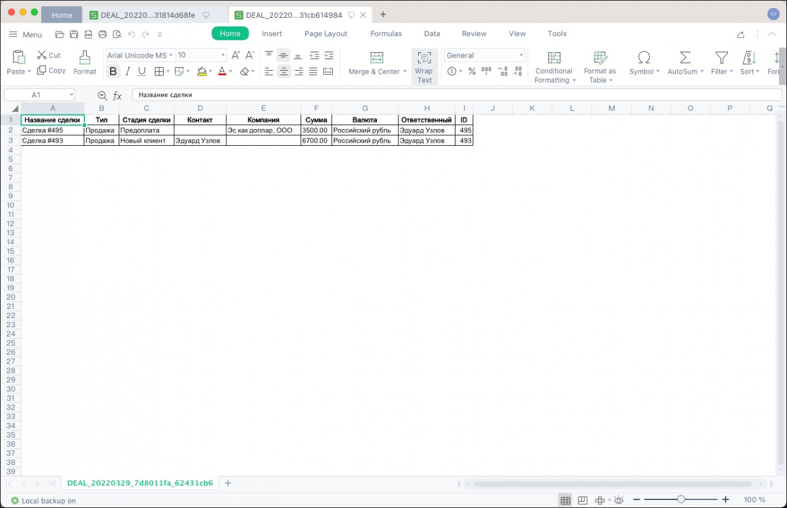Click the Filter button
787x508 pixels.
pyautogui.click(x=722, y=63)
